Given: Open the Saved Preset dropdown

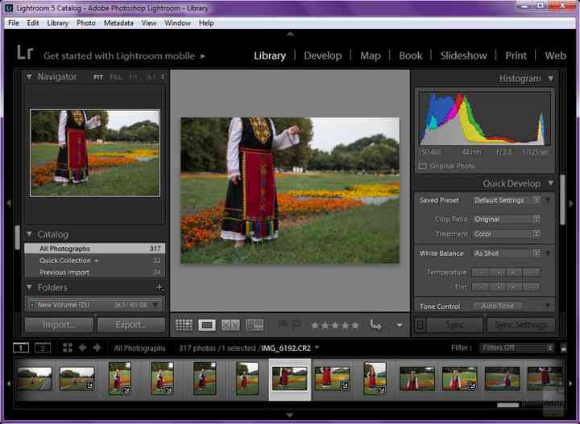Looking at the screenshot, I should click(x=506, y=200).
